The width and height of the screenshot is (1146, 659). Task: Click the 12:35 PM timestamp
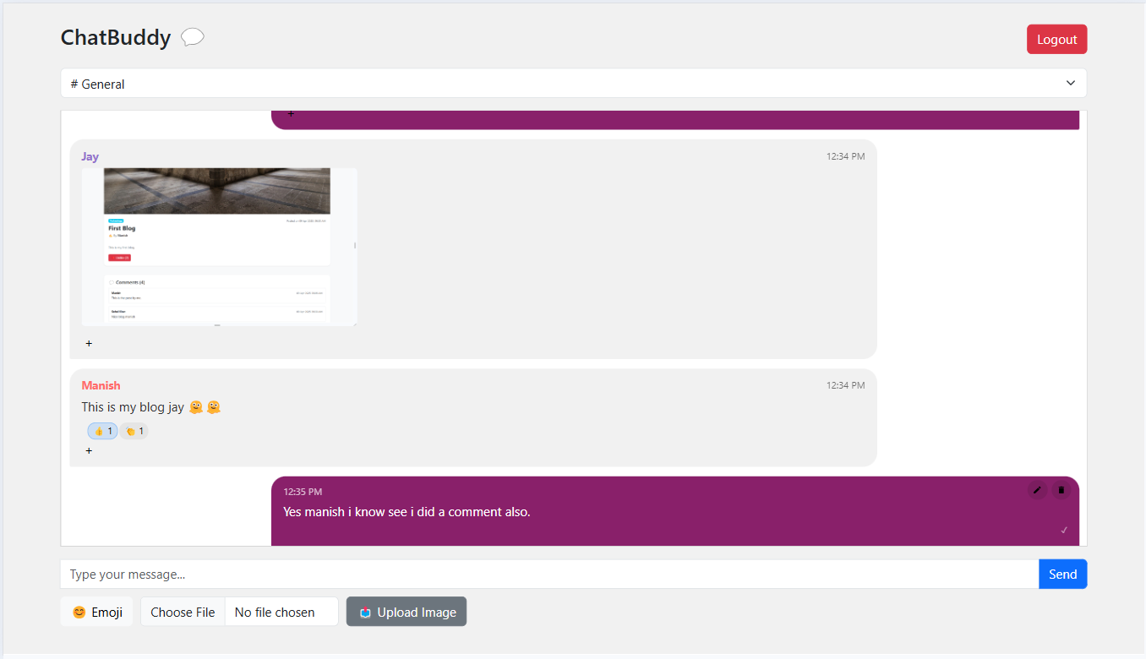(x=303, y=492)
